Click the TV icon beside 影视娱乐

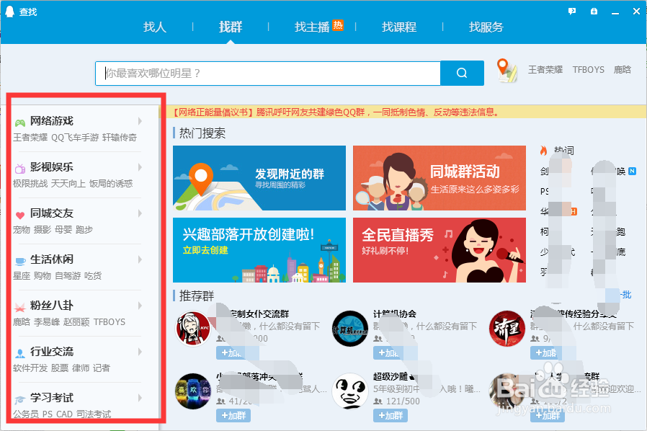pos(19,169)
